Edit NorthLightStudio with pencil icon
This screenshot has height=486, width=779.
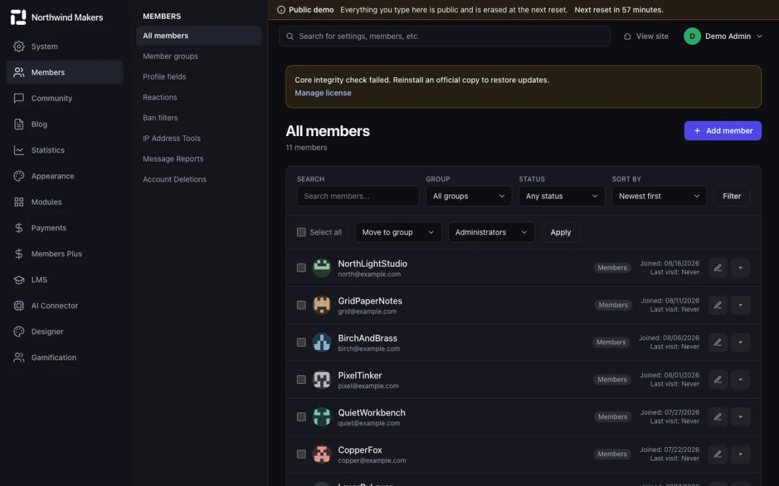(x=718, y=268)
